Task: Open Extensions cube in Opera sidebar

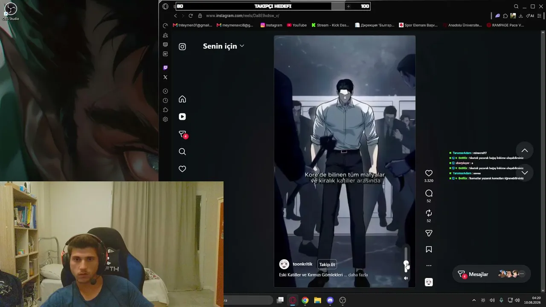Action: click(x=166, y=110)
